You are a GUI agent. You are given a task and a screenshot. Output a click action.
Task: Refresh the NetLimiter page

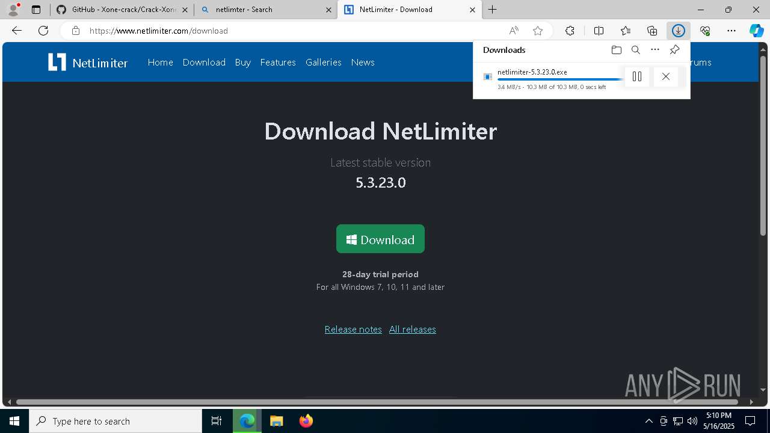tap(43, 31)
